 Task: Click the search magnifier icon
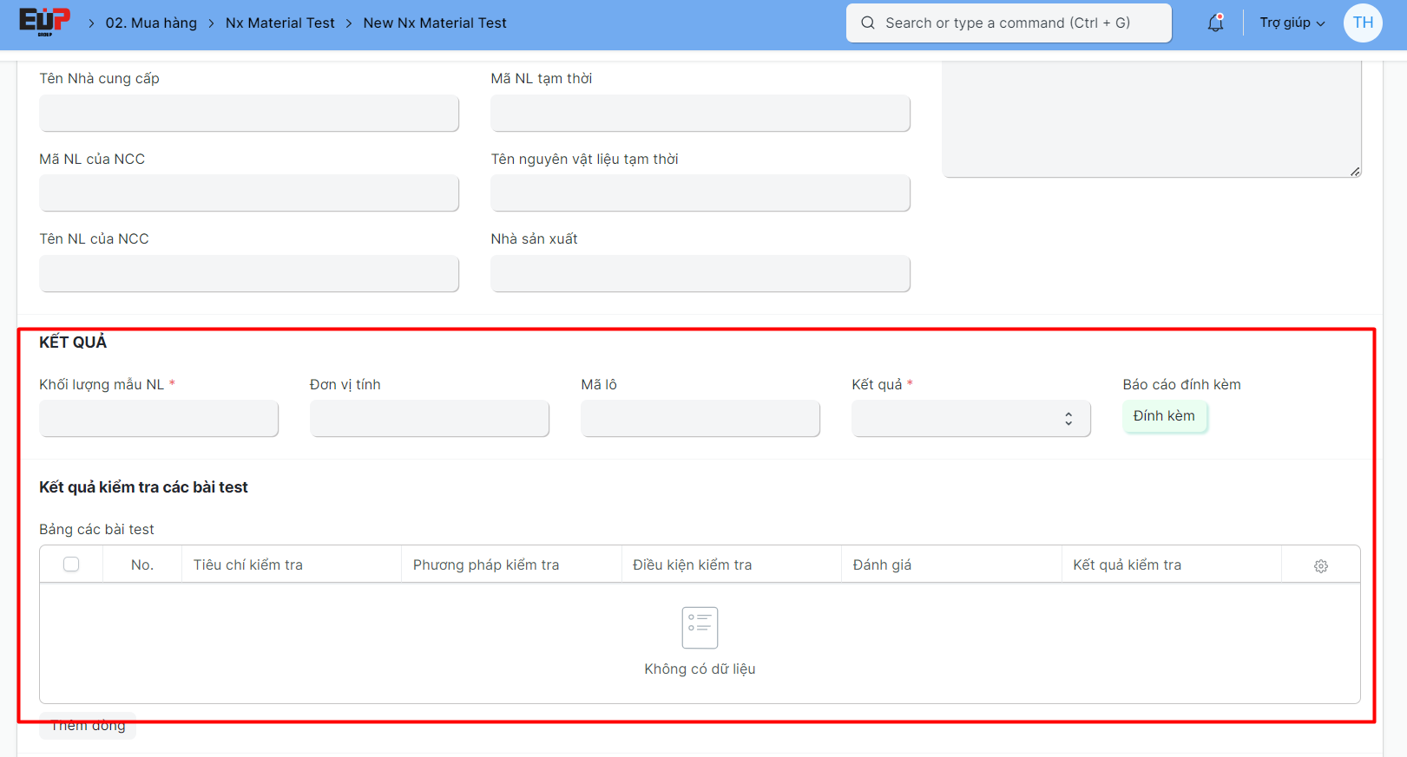(x=867, y=23)
